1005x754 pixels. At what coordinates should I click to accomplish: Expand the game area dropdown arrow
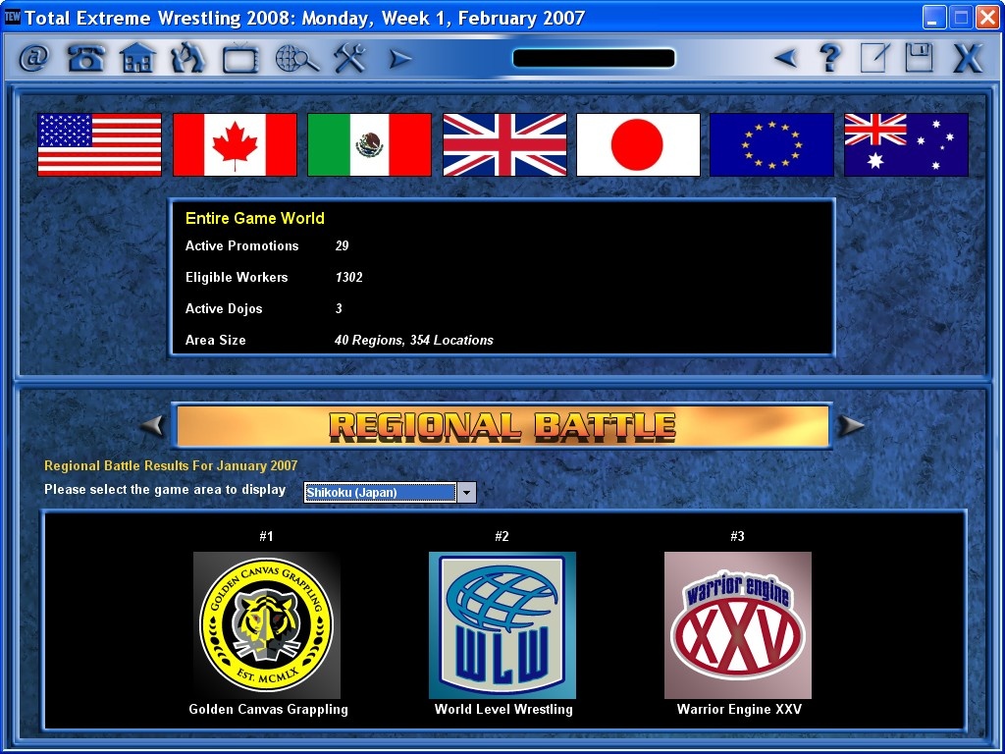[x=466, y=493]
